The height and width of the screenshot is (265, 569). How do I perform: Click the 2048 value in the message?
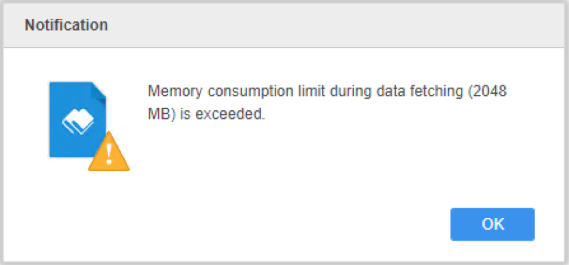coord(489,92)
